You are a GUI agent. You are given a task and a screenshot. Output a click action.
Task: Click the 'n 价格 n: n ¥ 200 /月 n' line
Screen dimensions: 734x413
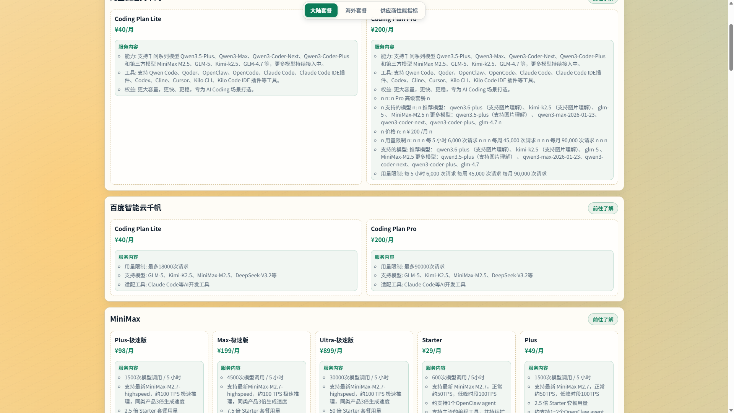[406, 132]
